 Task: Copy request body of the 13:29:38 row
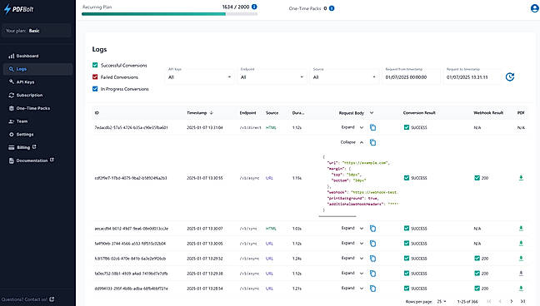click(373, 274)
